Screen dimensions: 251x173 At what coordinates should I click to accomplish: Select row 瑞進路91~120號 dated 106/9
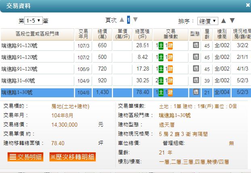click(x=125, y=69)
